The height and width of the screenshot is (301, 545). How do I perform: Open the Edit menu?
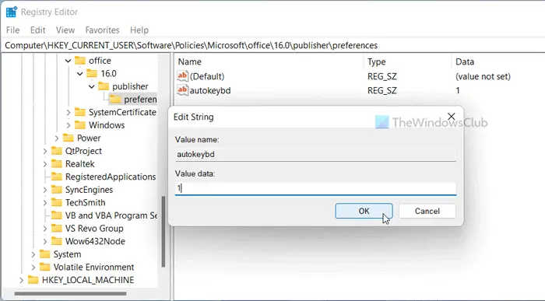click(37, 30)
